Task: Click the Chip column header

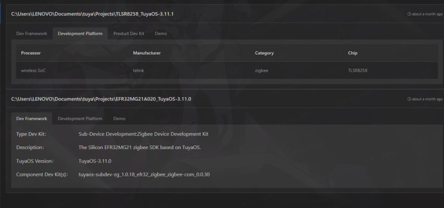Action: [353, 53]
